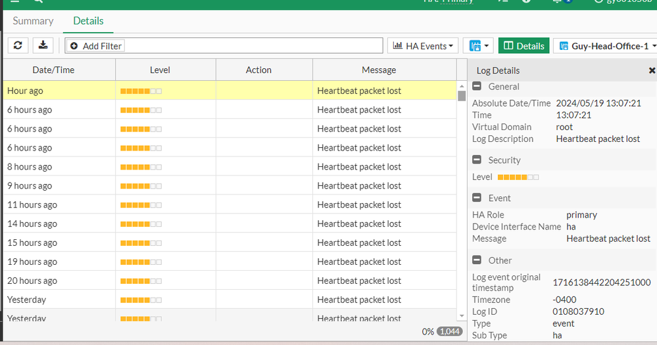Toggle the Details panel button
This screenshot has height=345, width=657.
point(523,46)
